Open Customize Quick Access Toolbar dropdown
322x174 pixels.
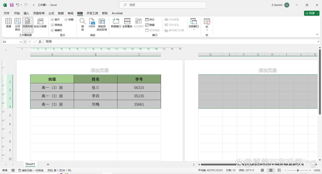(x=33, y=5)
